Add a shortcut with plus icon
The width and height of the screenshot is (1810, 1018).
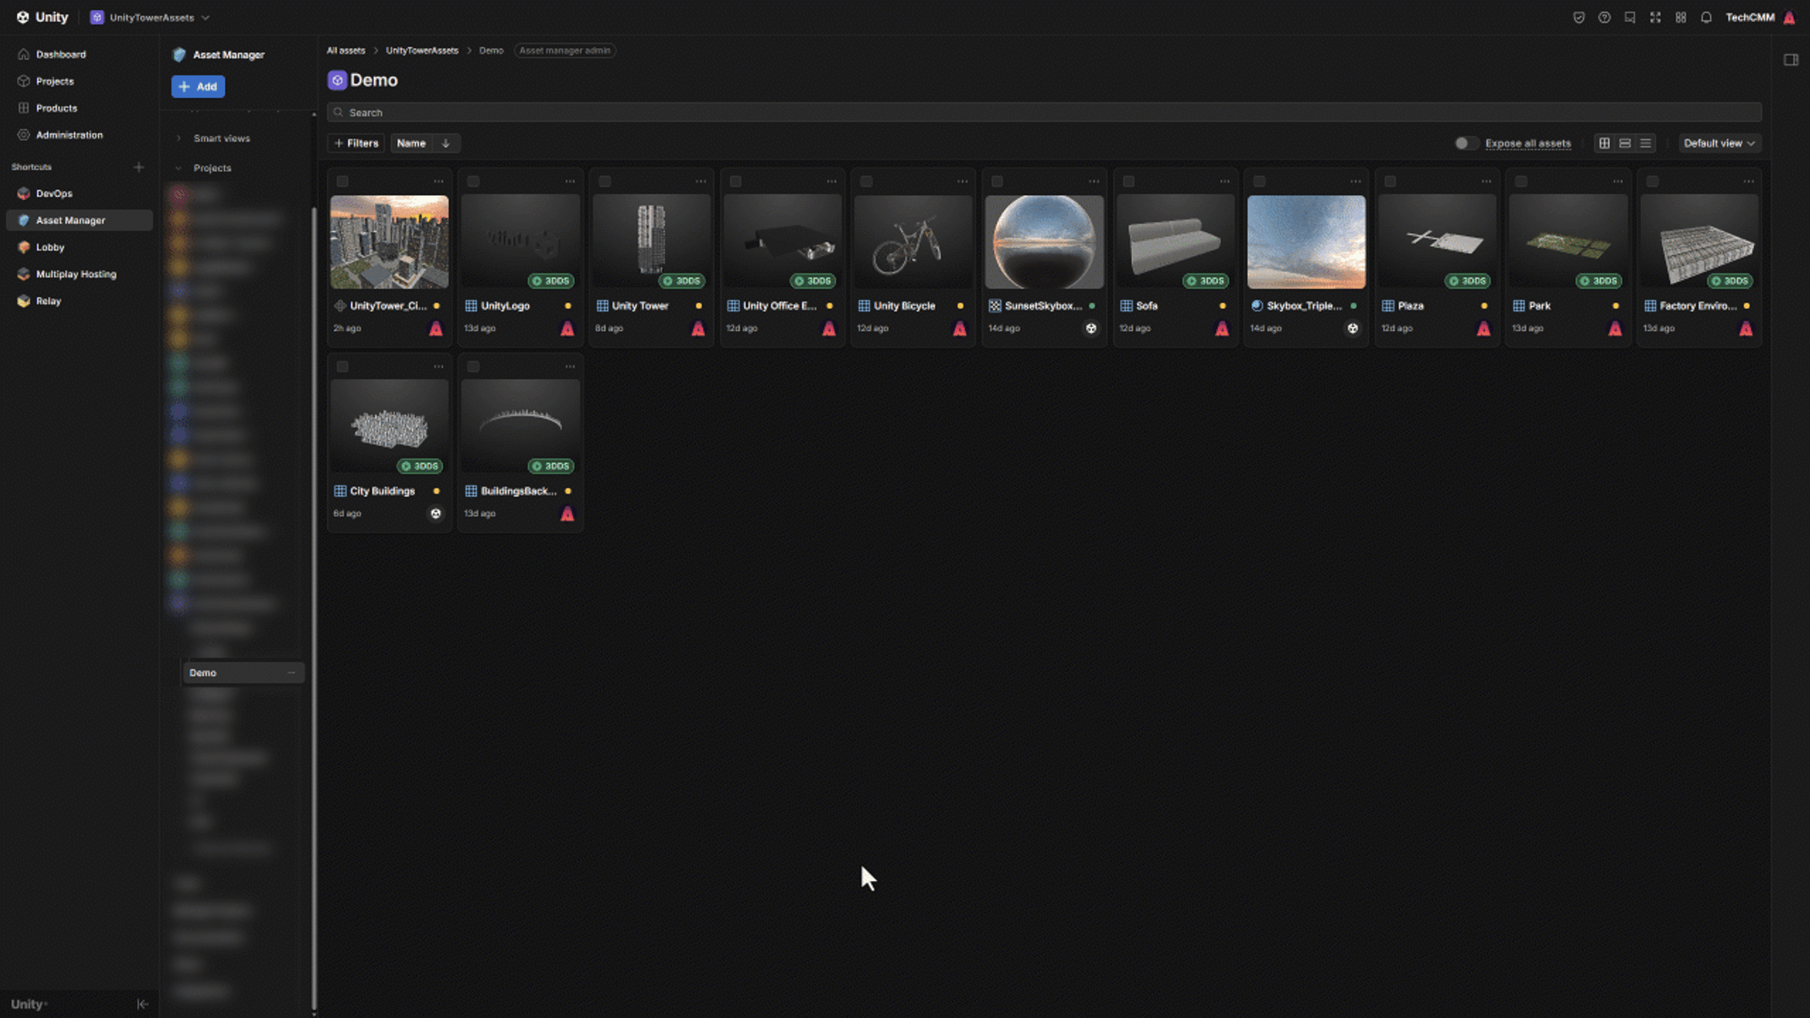139,167
